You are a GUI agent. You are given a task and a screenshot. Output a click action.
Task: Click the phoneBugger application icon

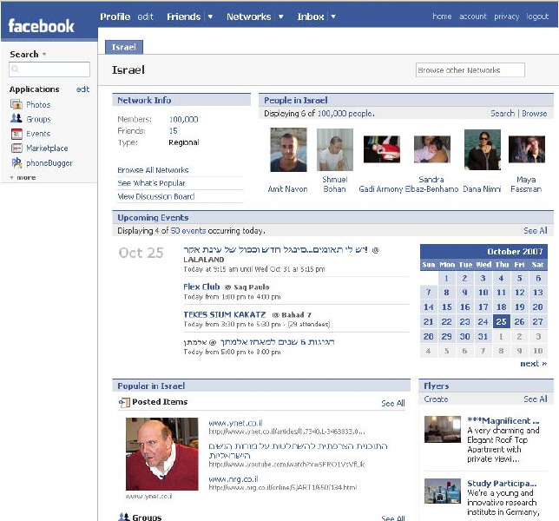tap(16, 162)
